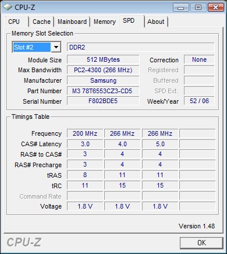The image size is (227, 254).
Task: Select the Max Bandwidth PC2-4300 field
Action: tap(103, 70)
